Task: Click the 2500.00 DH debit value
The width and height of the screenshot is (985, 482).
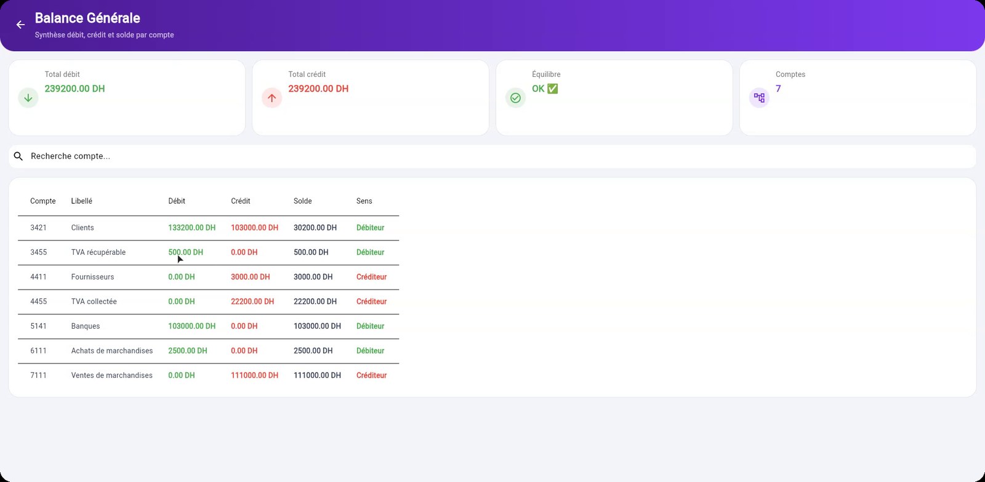Action: pyautogui.click(x=188, y=351)
